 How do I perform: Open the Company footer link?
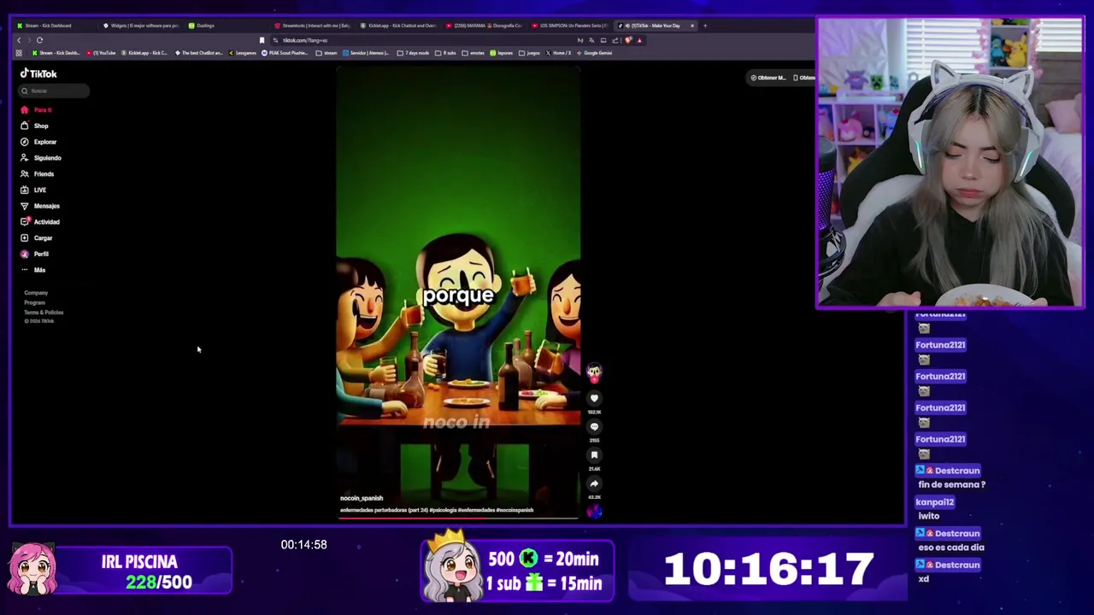coord(36,293)
